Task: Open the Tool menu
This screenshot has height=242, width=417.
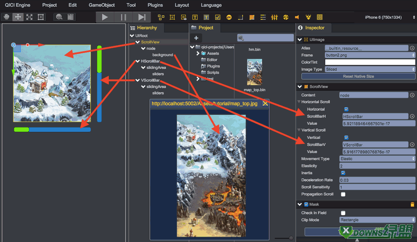Action: [x=131, y=5]
